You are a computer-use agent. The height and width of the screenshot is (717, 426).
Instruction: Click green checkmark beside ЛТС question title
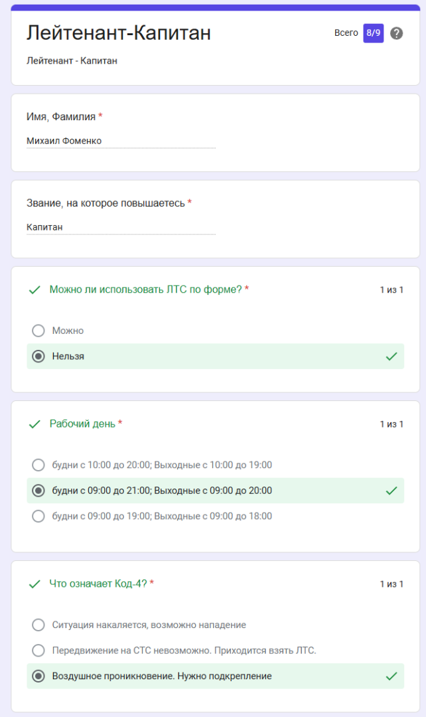point(35,290)
